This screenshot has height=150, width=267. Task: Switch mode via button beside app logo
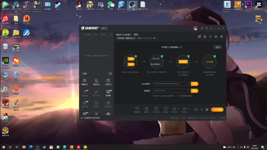coord(104,28)
